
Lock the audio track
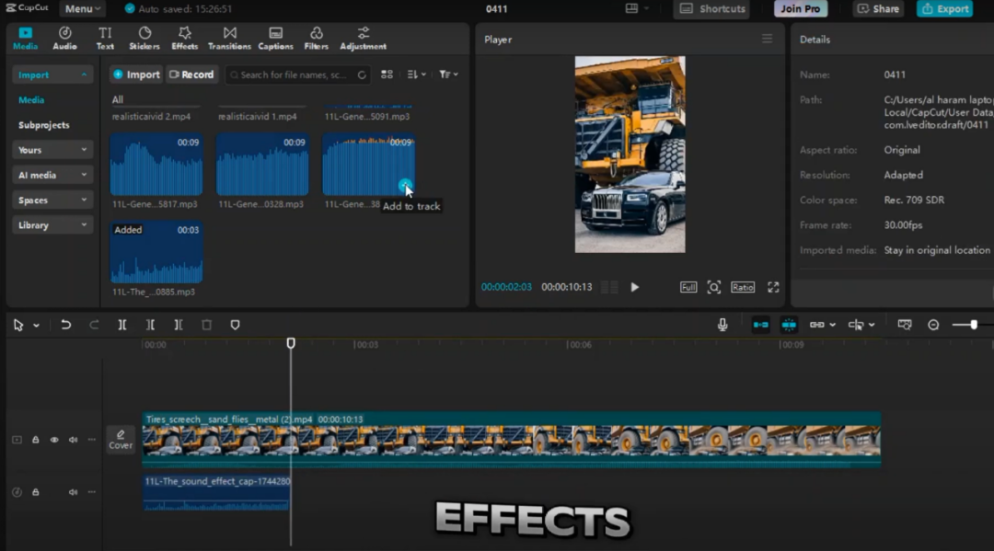pyautogui.click(x=36, y=492)
